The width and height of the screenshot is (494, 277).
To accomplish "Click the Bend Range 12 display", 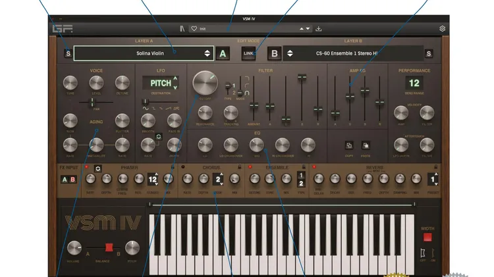I will pos(414,83).
